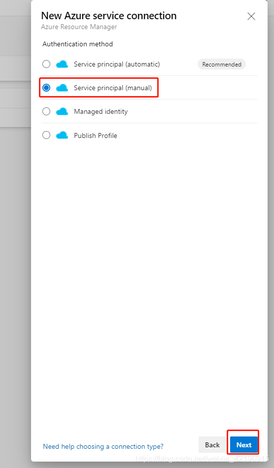Select Service principal (manual) radio button
Image resolution: width=274 pixels, height=468 pixels.
(x=46, y=88)
